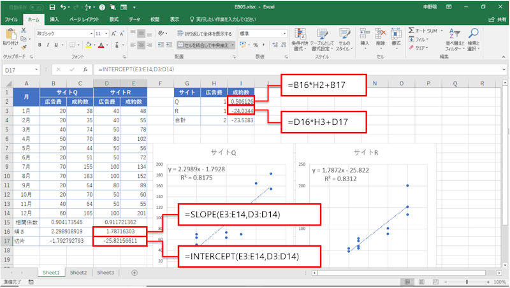Screen dimensions: 510x288
Task: Expand the font size dropdown
Action: [108, 33]
